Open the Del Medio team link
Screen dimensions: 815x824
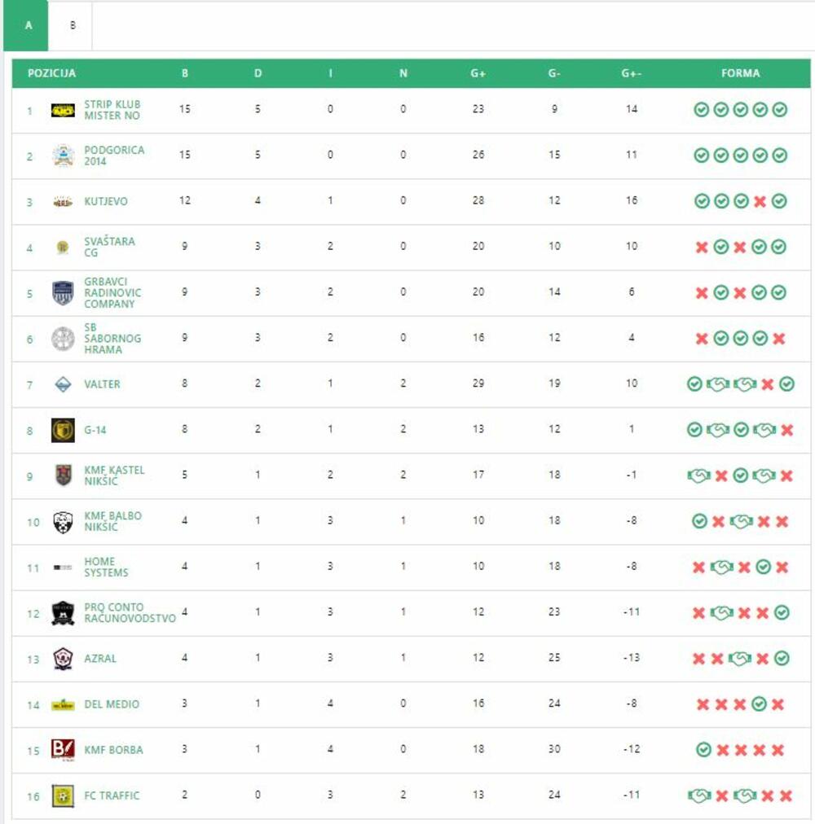point(112,704)
